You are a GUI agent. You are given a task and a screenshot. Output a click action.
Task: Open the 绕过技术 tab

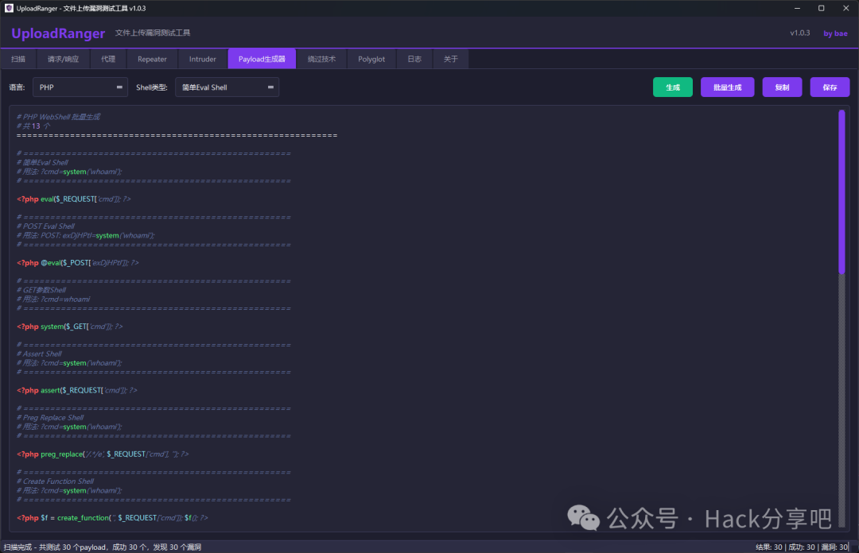pyautogui.click(x=321, y=59)
